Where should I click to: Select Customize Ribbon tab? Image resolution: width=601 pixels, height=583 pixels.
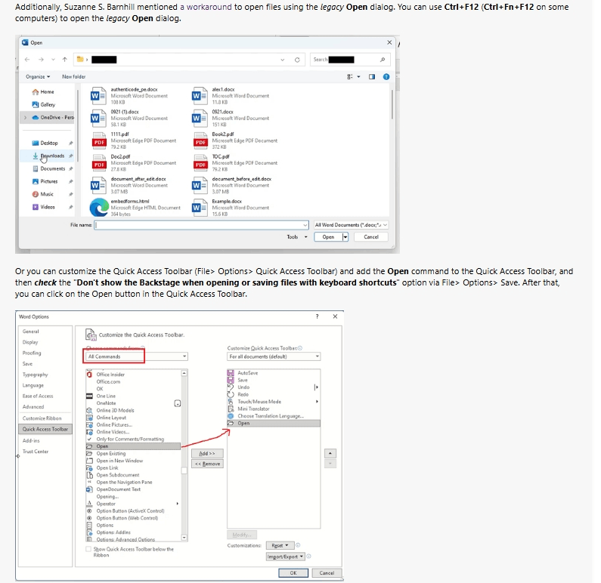pyautogui.click(x=42, y=418)
